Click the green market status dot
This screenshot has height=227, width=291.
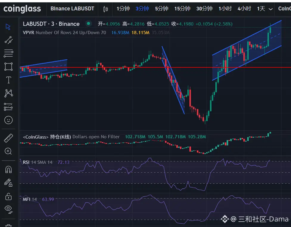88,23
